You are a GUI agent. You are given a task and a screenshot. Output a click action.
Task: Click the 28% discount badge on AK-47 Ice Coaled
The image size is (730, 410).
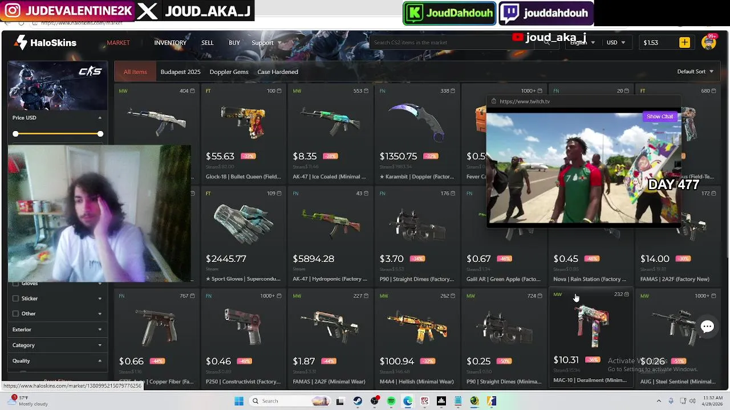click(330, 156)
